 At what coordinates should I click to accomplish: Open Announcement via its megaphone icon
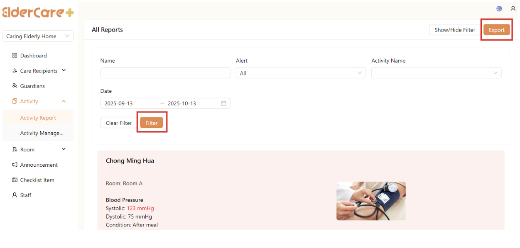point(14,165)
